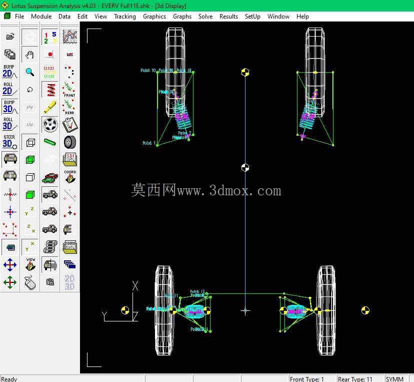The width and height of the screenshot is (414, 382).
Task: Open the COORD file folder icon near bottom
Action: (69, 247)
